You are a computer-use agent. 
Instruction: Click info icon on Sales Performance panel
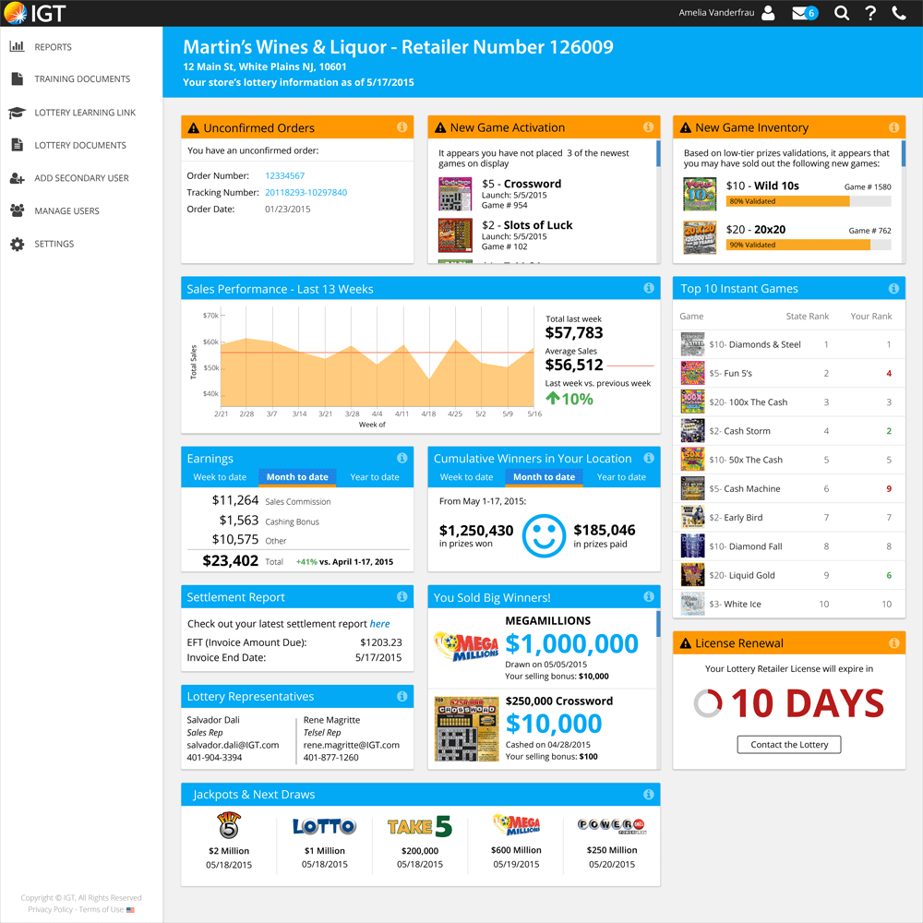[648, 289]
